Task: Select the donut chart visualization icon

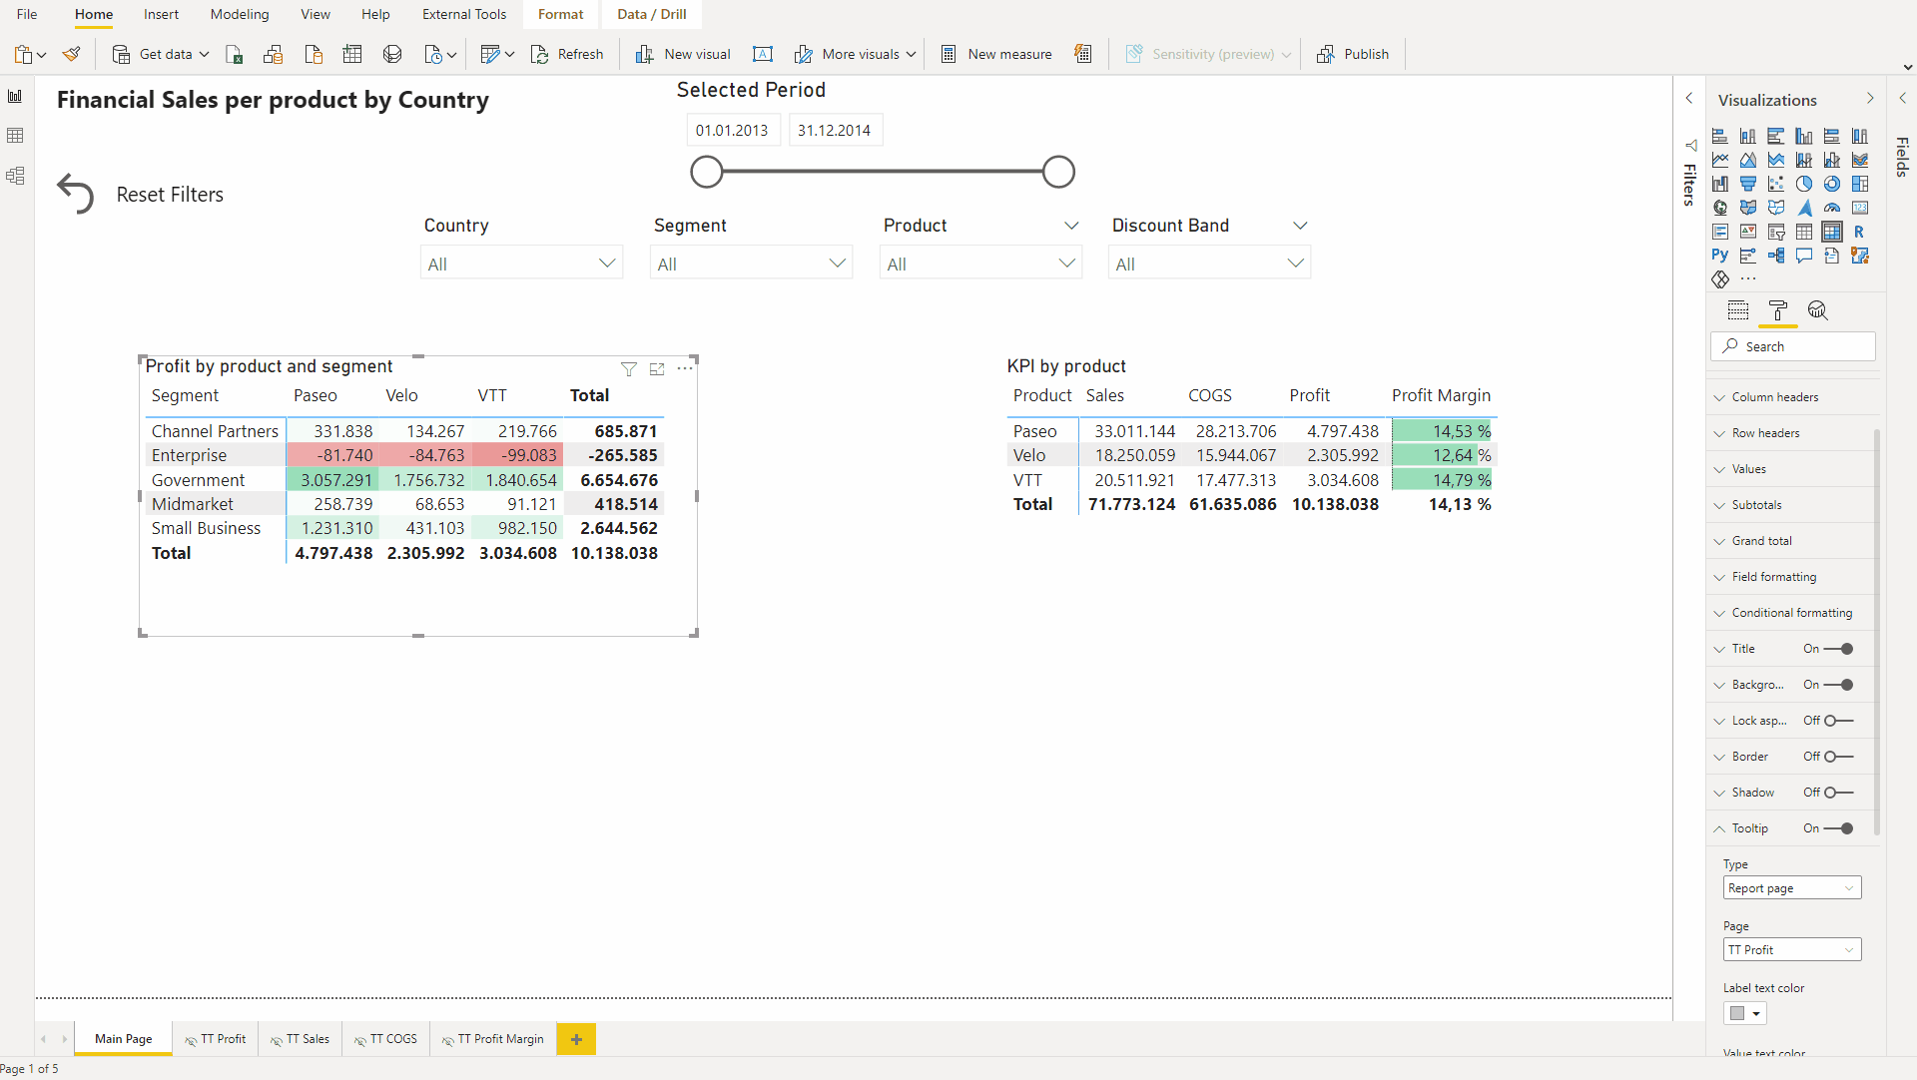Action: [1831, 184]
